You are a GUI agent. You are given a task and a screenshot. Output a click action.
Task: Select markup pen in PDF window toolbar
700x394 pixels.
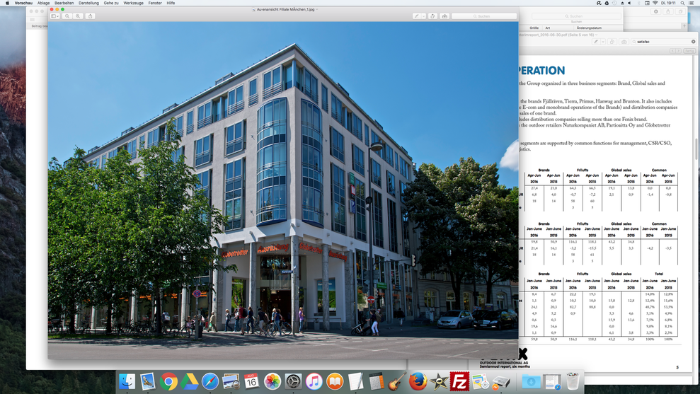point(595,42)
